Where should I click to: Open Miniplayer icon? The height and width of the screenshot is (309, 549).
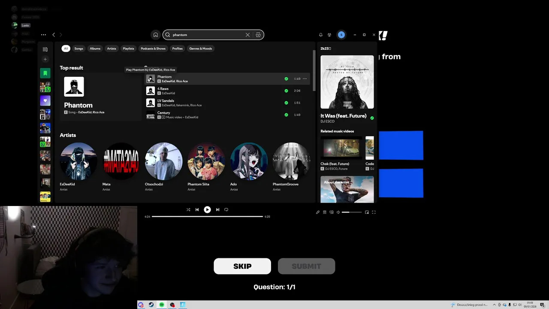coord(367,212)
